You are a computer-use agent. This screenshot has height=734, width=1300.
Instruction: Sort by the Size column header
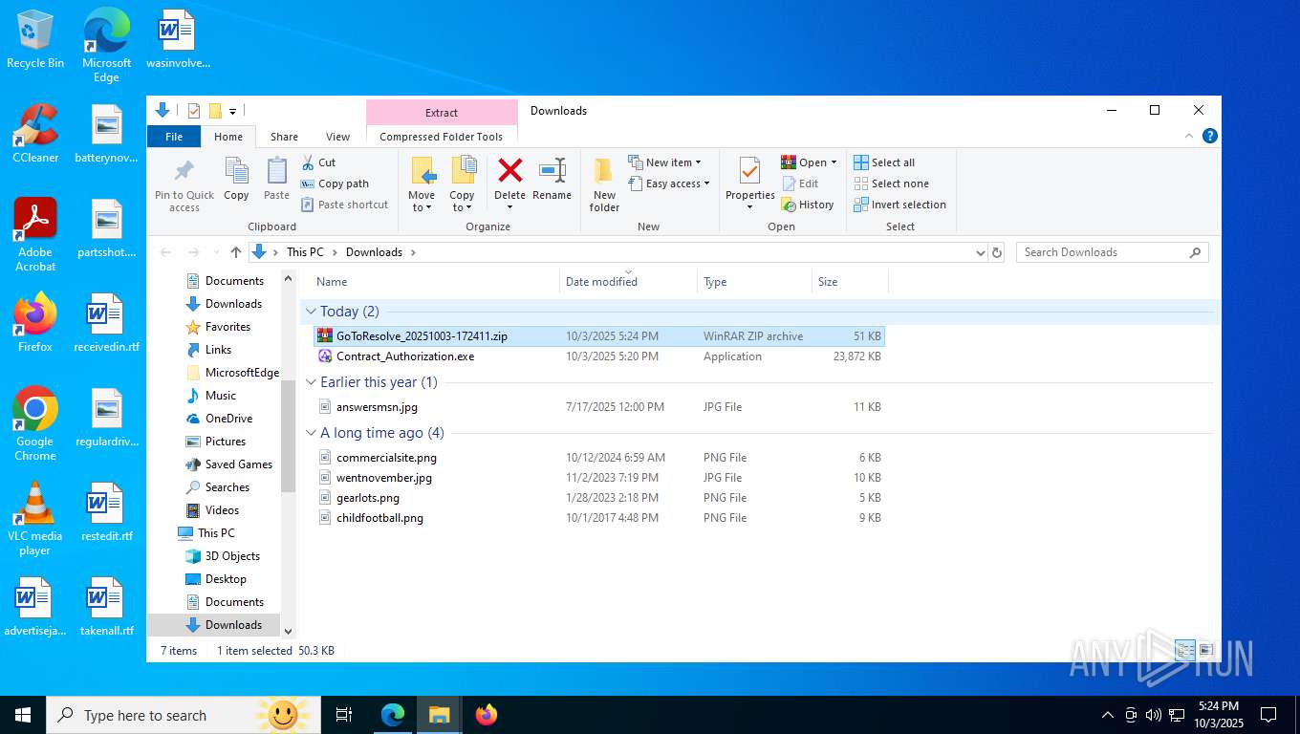[850, 282]
